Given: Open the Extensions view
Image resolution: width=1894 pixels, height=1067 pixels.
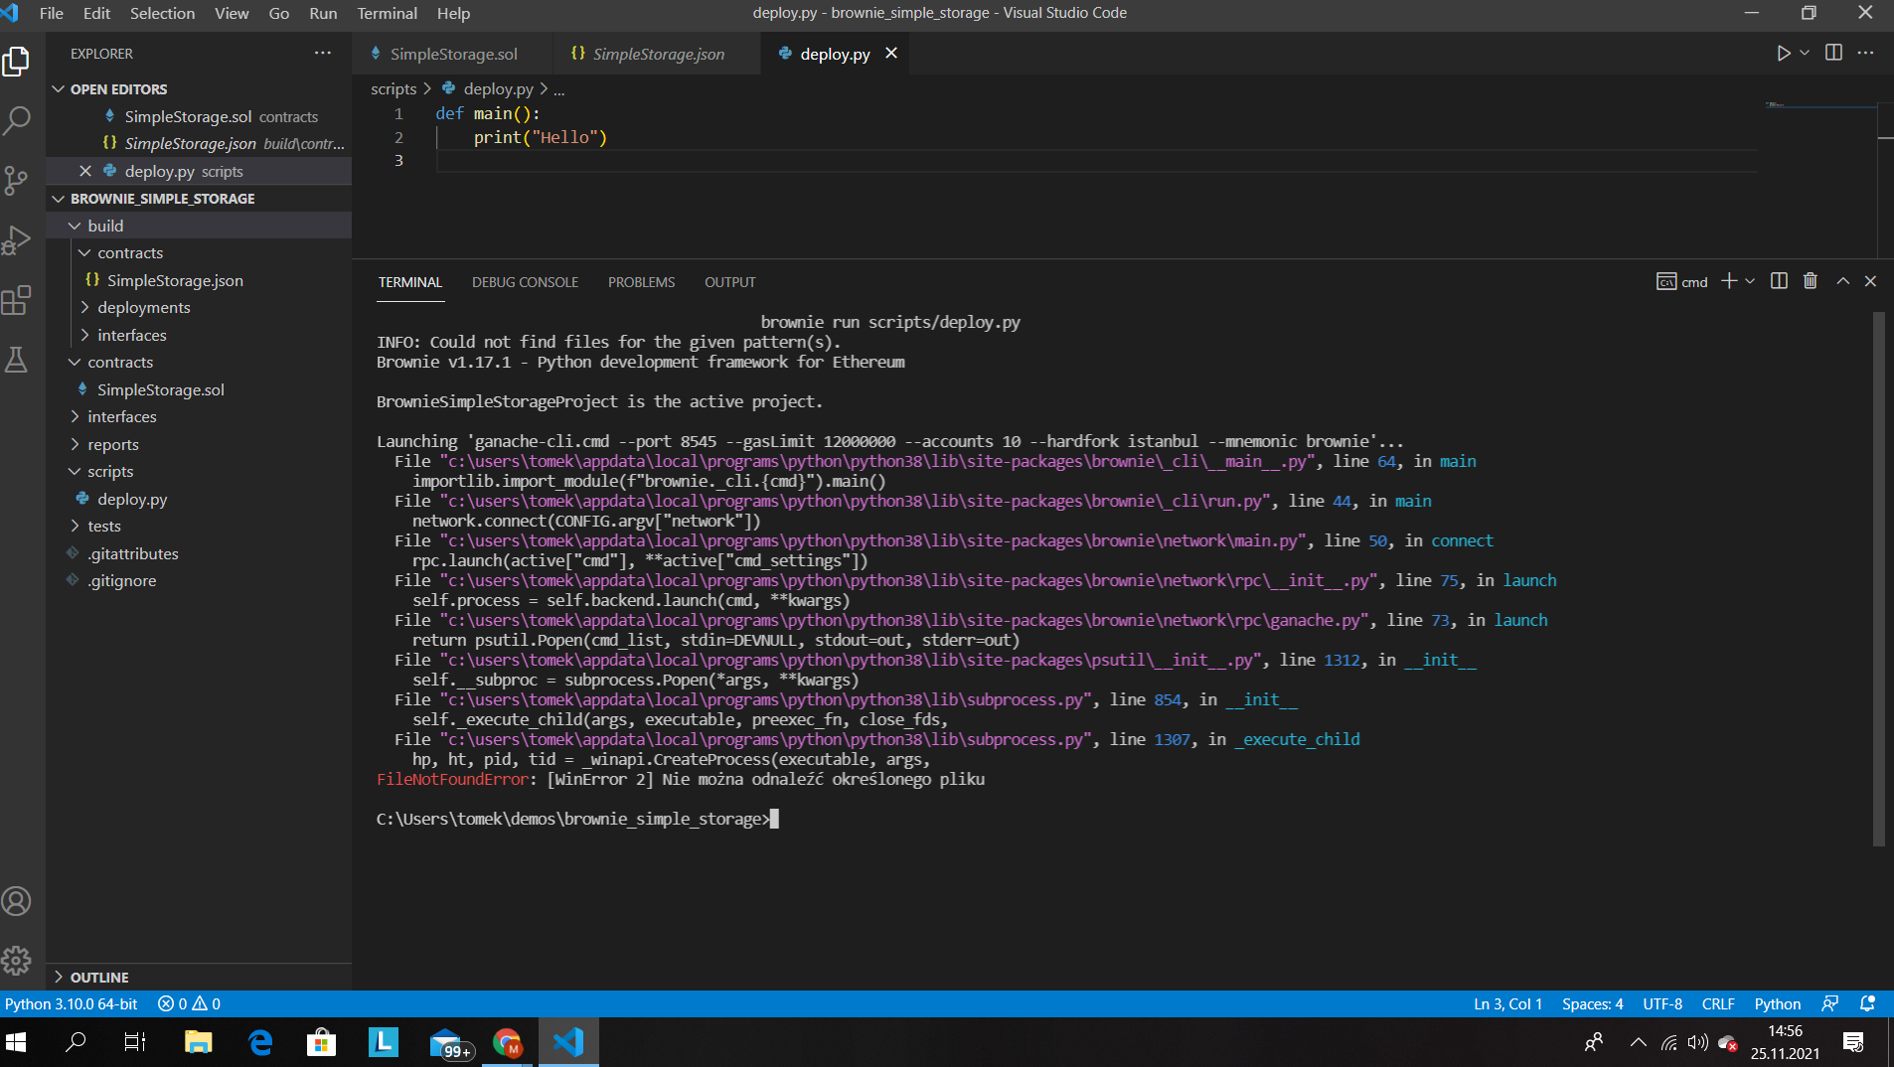Looking at the screenshot, I should coord(17,300).
